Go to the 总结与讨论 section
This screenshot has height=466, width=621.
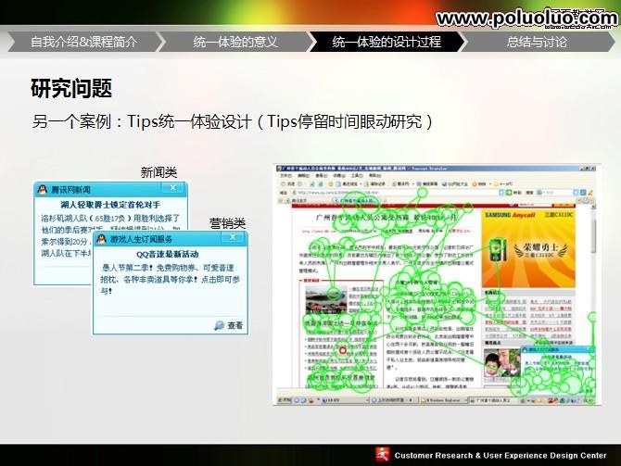pyautogui.click(x=538, y=42)
